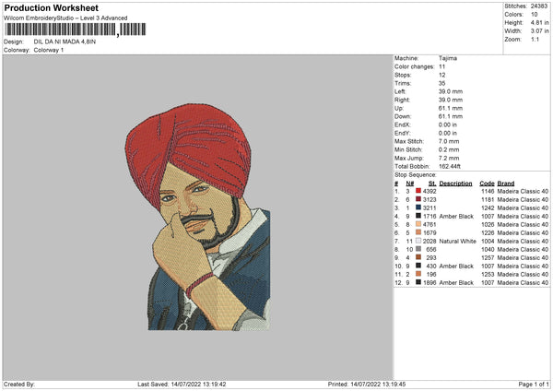This screenshot has width=553, height=391.
Task: Click the Colors value 10
Action: (535, 15)
